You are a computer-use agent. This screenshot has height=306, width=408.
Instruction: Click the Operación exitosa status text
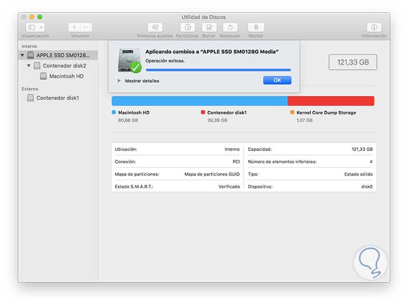pos(165,61)
